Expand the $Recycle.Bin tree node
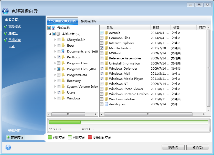The height and width of the screenshot is (155, 214). point(55,40)
